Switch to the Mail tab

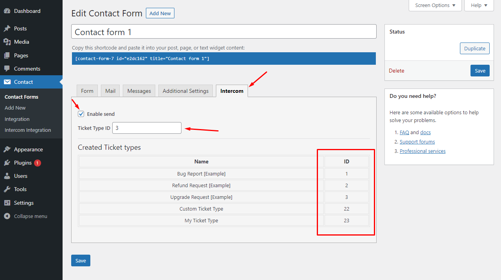click(110, 91)
